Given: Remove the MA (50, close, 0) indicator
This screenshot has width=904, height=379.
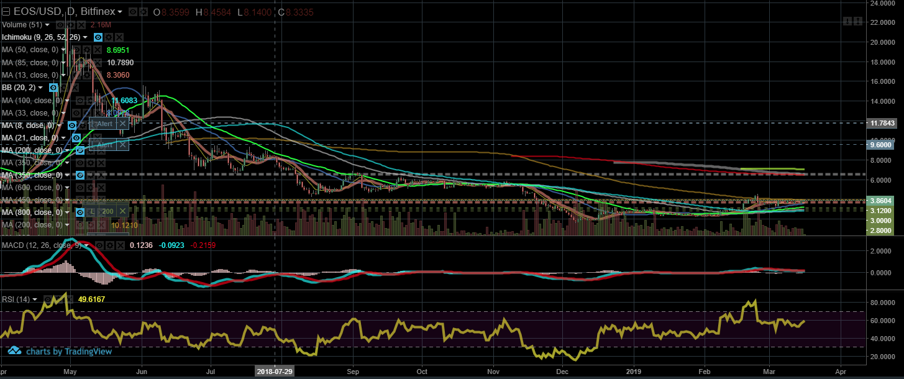Looking at the screenshot, I should [x=98, y=50].
